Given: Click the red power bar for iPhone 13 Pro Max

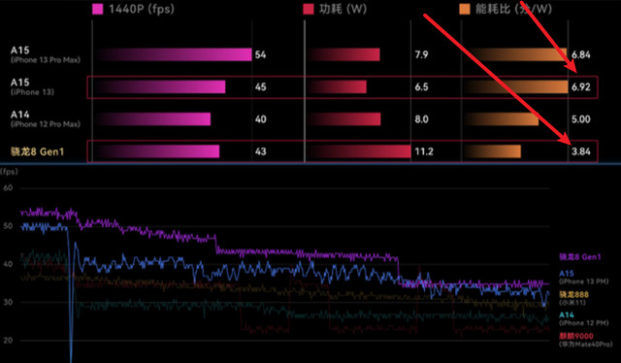Looking at the screenshot, I should (x=343, y=54).
